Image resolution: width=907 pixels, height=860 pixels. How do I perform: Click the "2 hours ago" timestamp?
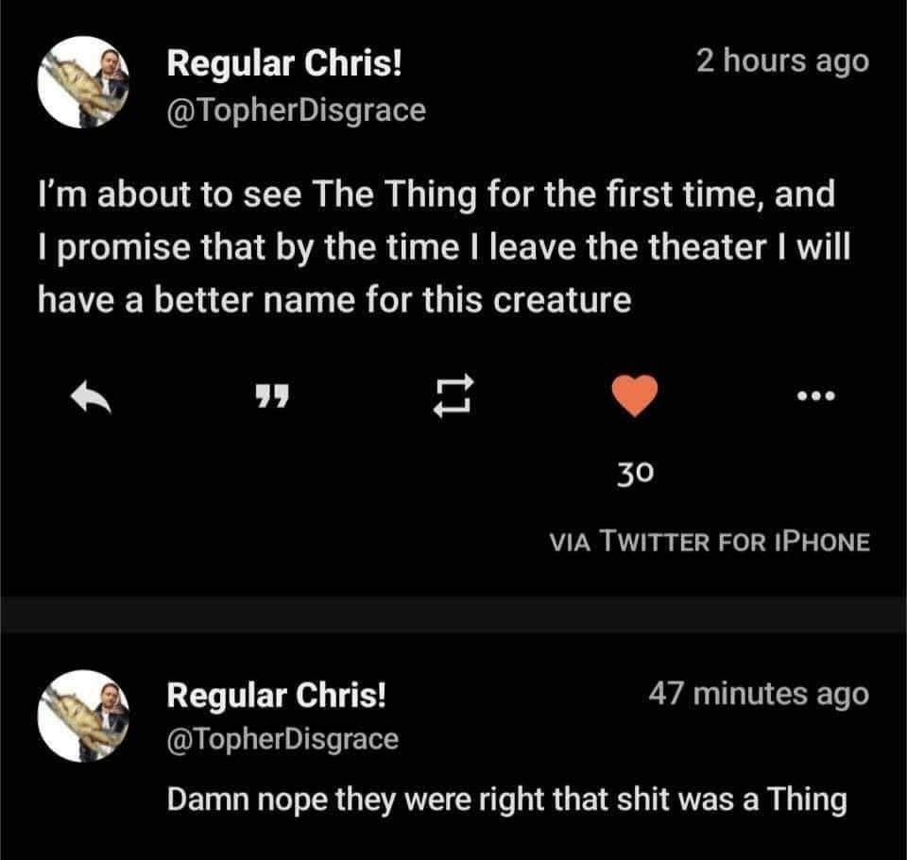[781, 61]
